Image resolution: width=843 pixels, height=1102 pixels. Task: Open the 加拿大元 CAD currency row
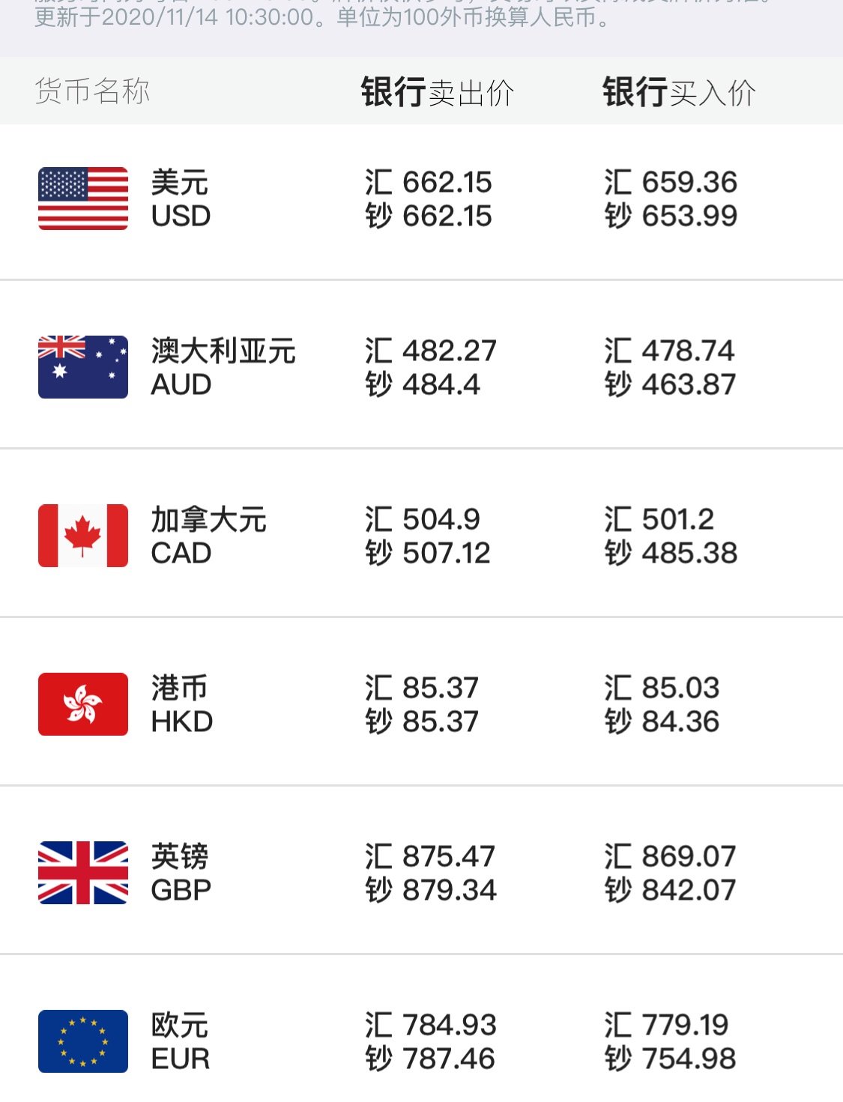click(421, 533)
